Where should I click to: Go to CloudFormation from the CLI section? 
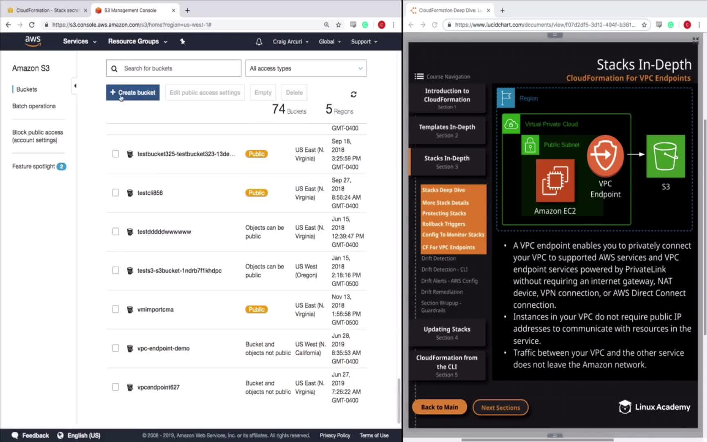point(447,365)
